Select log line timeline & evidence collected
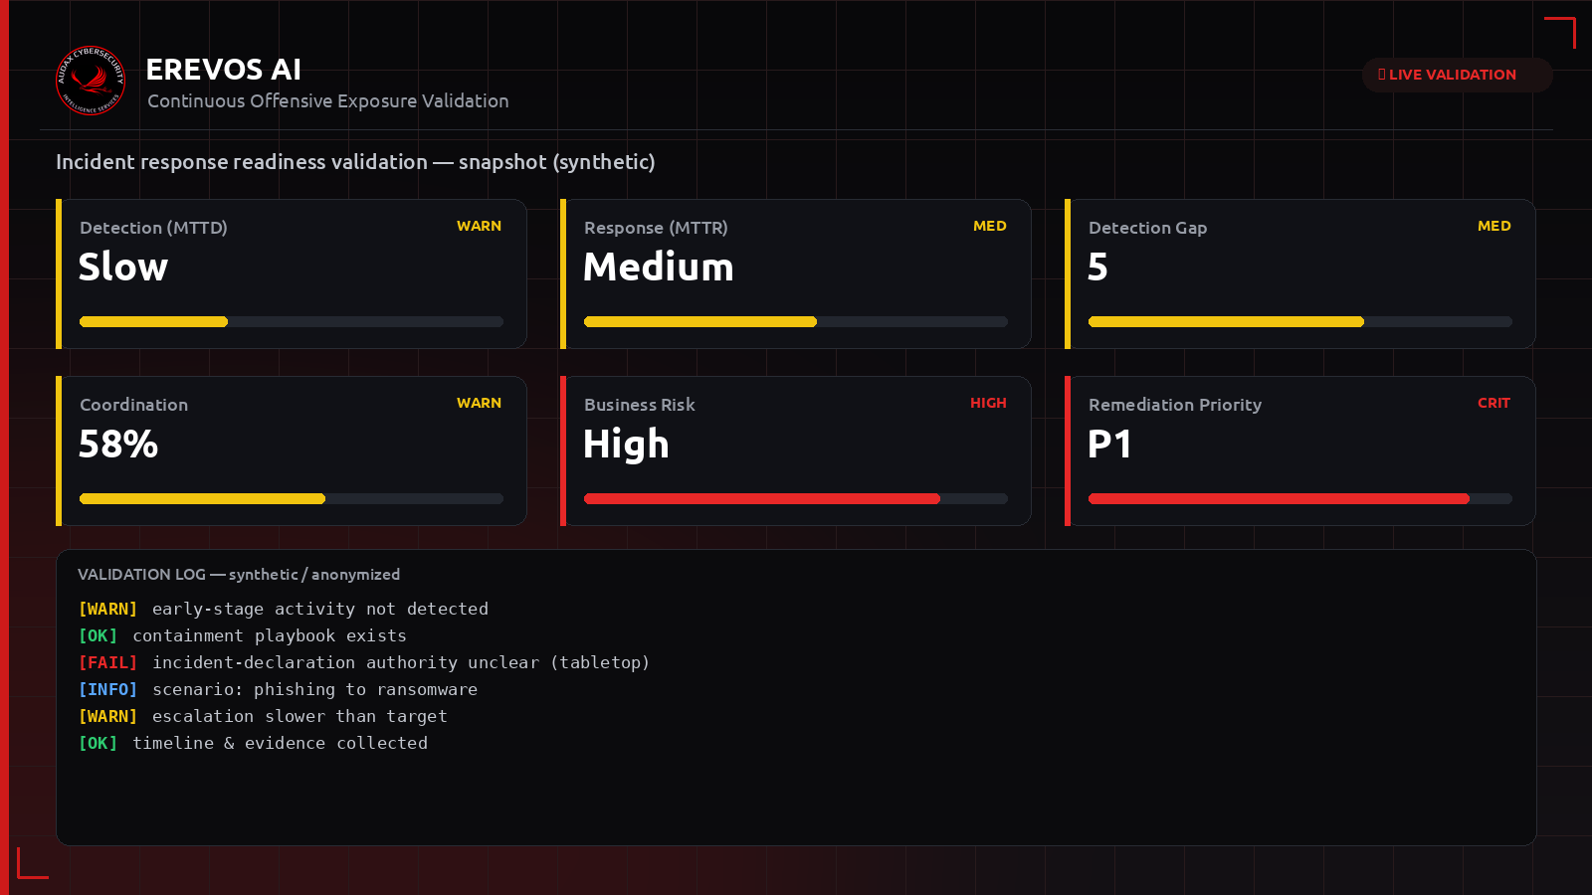Image resolution: width=1592 pixels, height=895 pixels. coord(254,743)
